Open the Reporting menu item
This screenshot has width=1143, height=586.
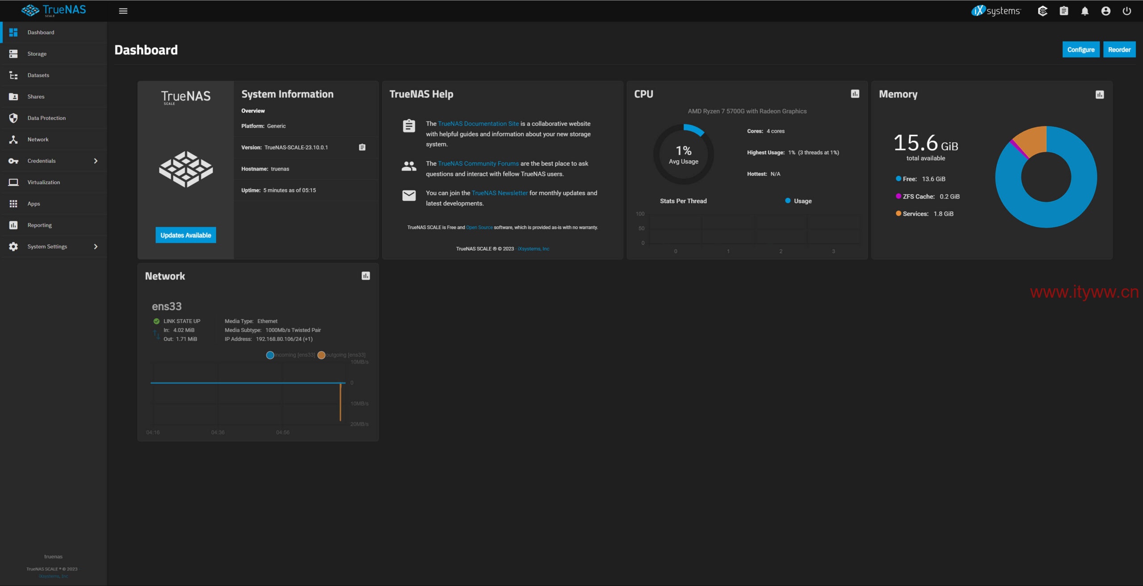click(x=54, y=225)
